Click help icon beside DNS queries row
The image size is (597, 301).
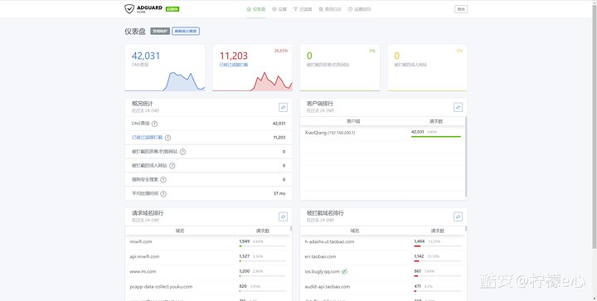click(x=154, y=124)
